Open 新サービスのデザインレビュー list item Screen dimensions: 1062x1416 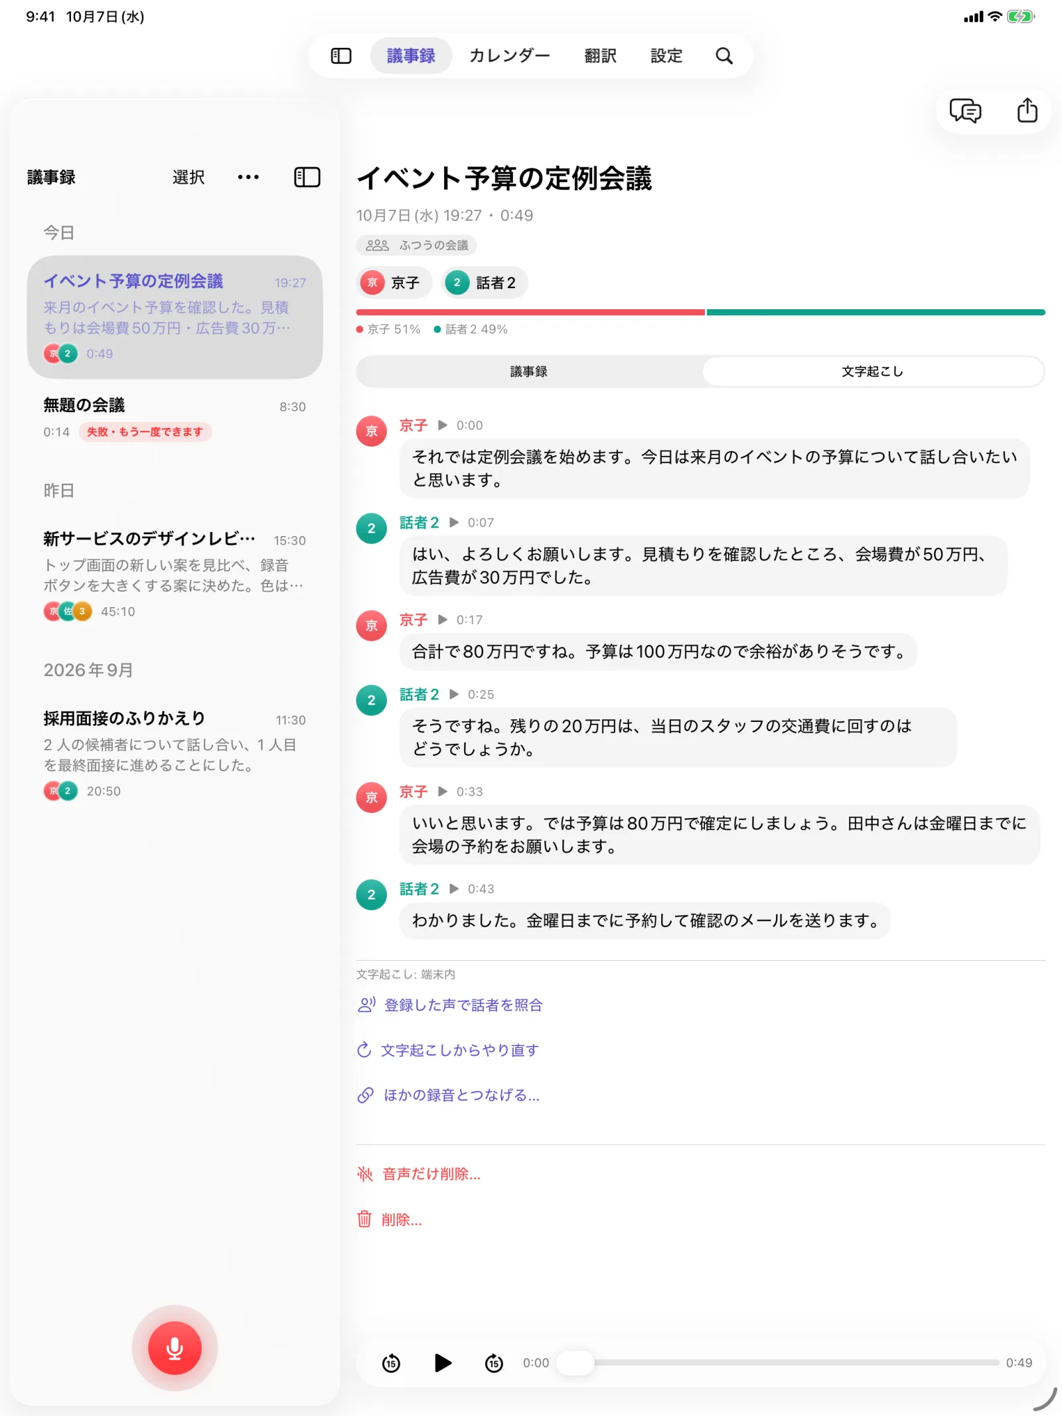[175, 574]
